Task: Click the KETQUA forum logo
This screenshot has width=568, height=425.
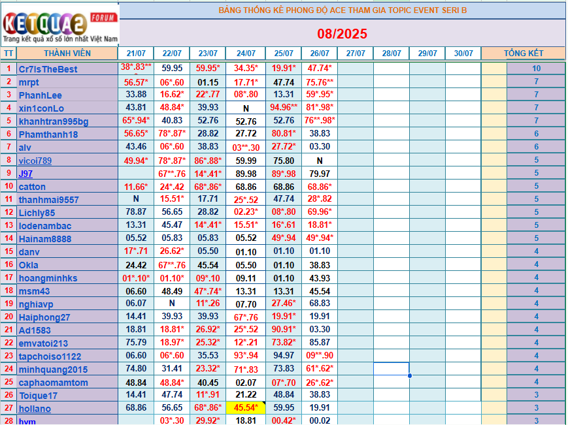Action: (60, 26)
